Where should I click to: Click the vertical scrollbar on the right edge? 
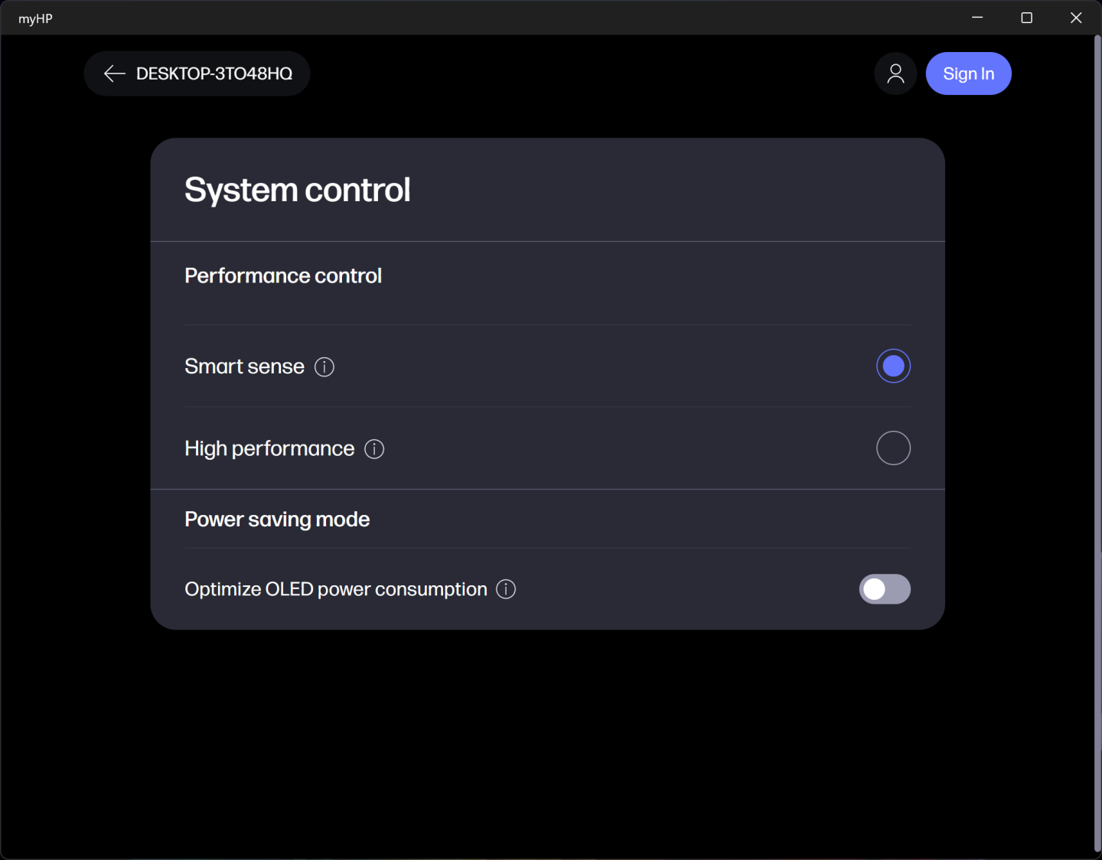[1097, 306]
